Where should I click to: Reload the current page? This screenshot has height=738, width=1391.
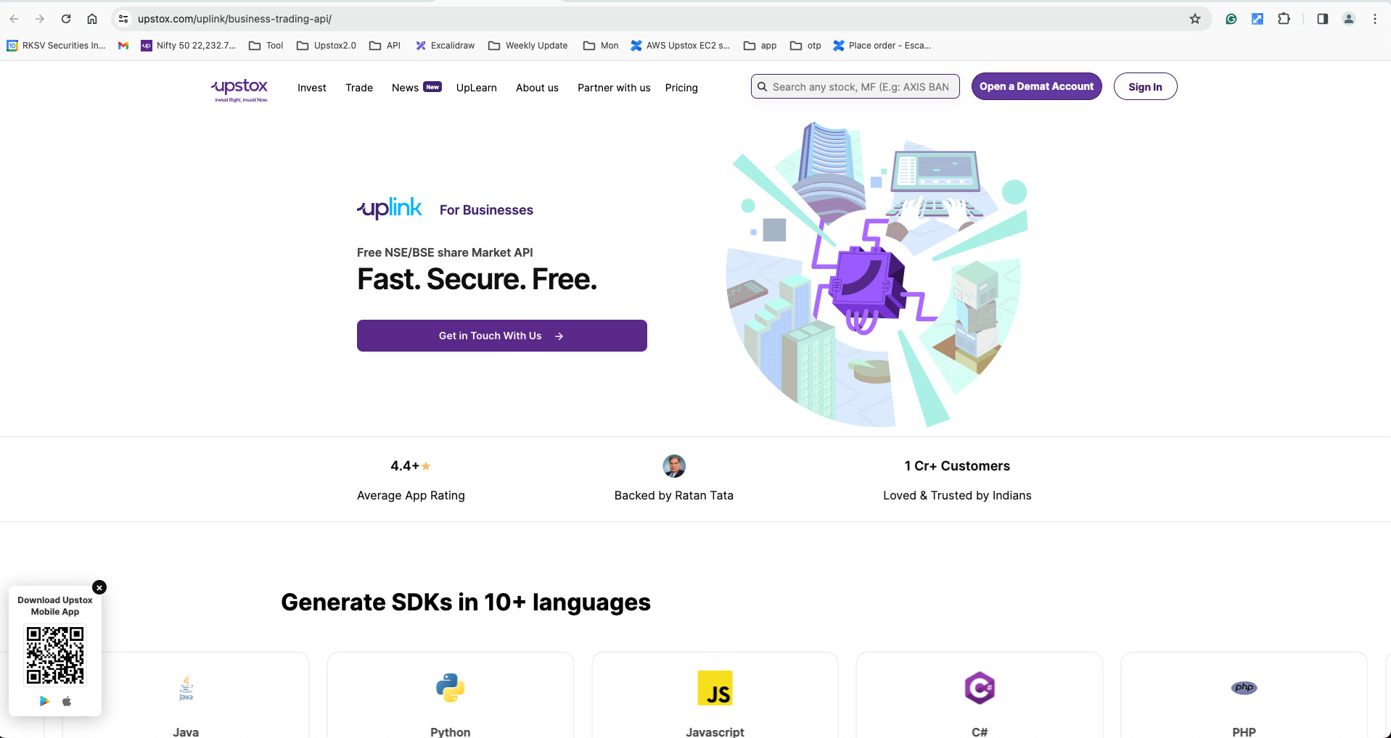click(x=66, y=19)
